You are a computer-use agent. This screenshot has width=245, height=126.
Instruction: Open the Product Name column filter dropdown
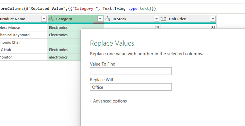pos(44,19)
